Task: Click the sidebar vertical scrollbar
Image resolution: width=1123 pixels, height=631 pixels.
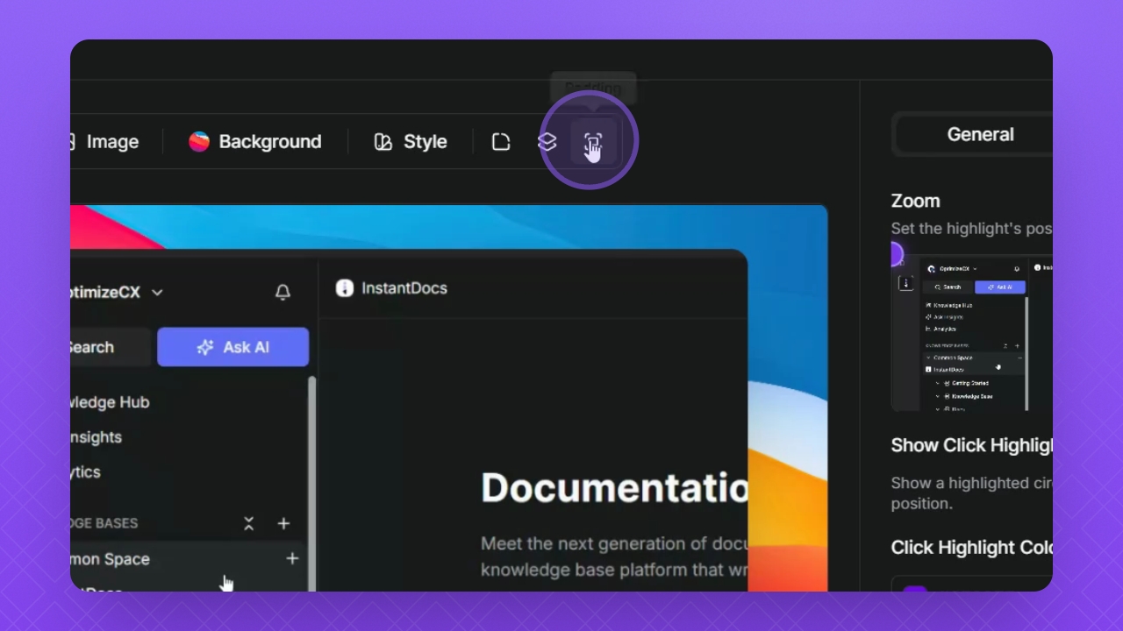Action: pyautogui.click(x=311, y=484)
